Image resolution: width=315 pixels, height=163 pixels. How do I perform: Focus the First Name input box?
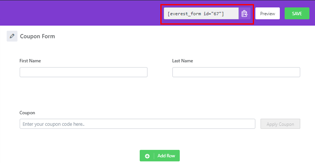coord(83,72)
